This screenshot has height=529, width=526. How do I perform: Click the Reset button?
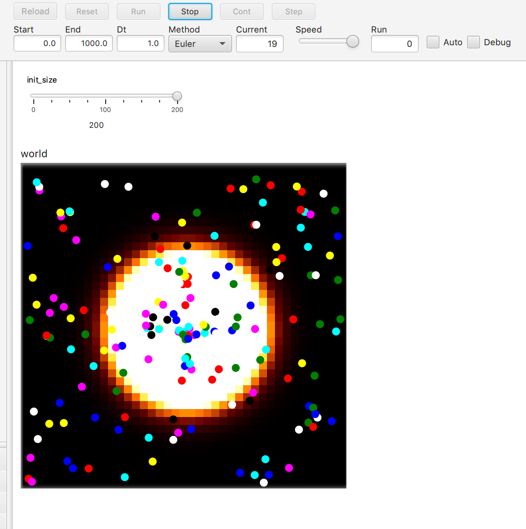pyautogui.click(x=87, y=12)
